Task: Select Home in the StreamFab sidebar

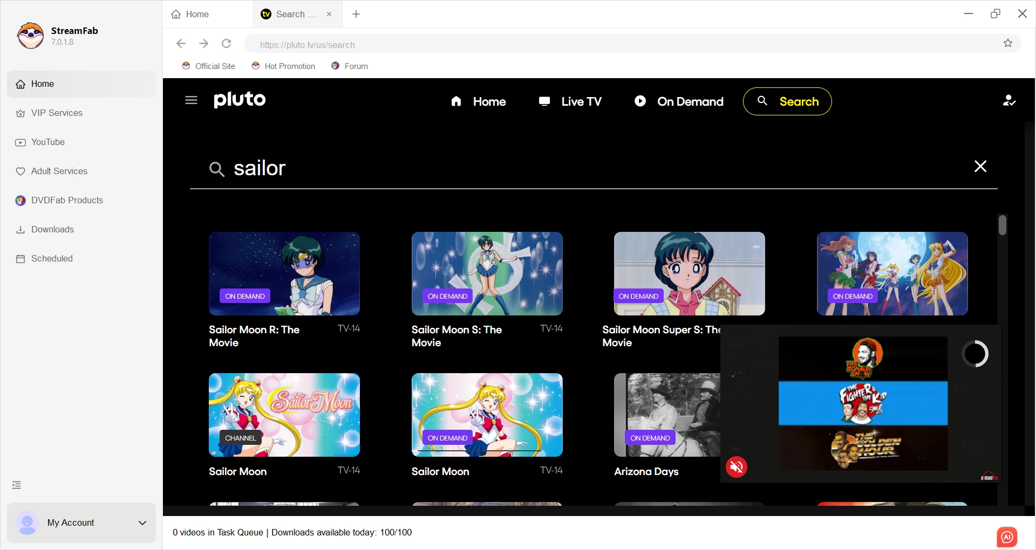Action: point(81,84)
